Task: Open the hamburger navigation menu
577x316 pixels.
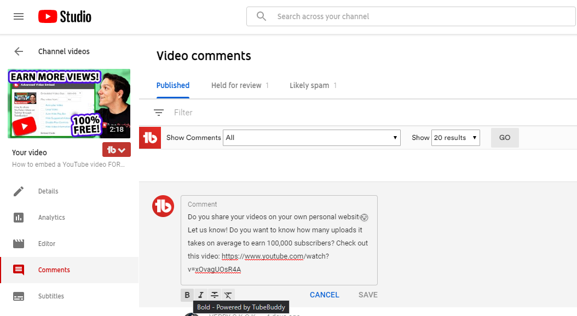Action: tap(19, 16)
